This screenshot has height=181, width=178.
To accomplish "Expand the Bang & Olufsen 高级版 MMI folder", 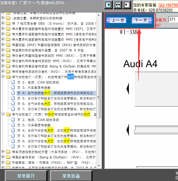I will click(x=3, y=66).
